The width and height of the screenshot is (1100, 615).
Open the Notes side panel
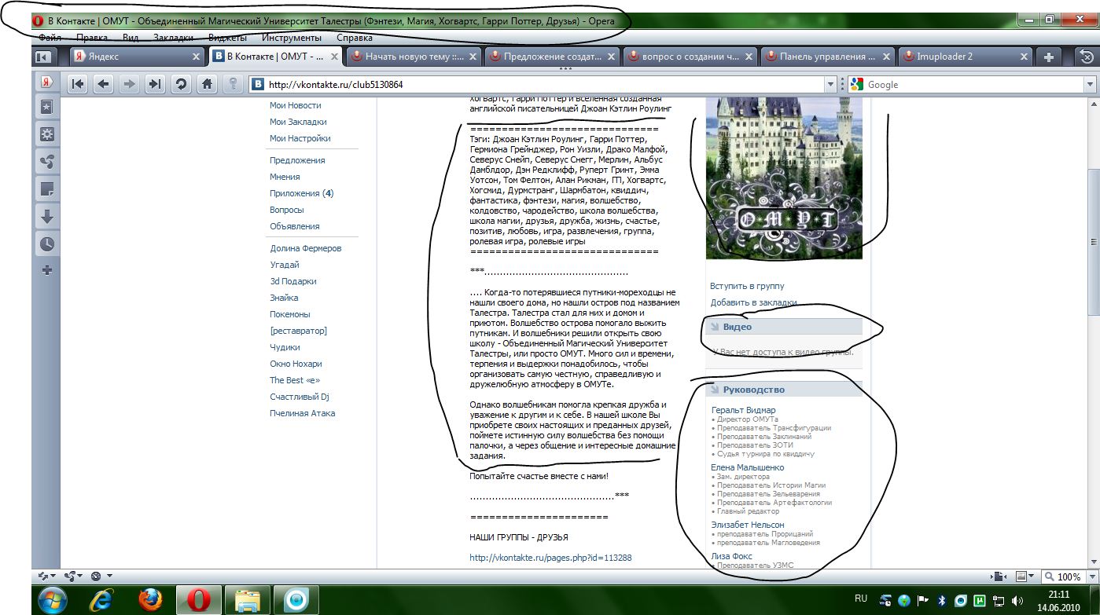click(x=47, y=189)
